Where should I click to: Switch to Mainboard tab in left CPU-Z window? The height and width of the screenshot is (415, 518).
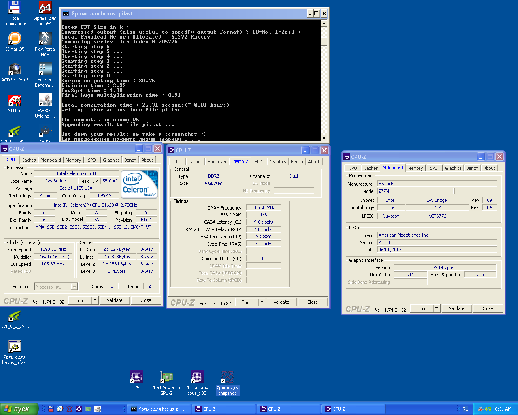tap(51, 160)
